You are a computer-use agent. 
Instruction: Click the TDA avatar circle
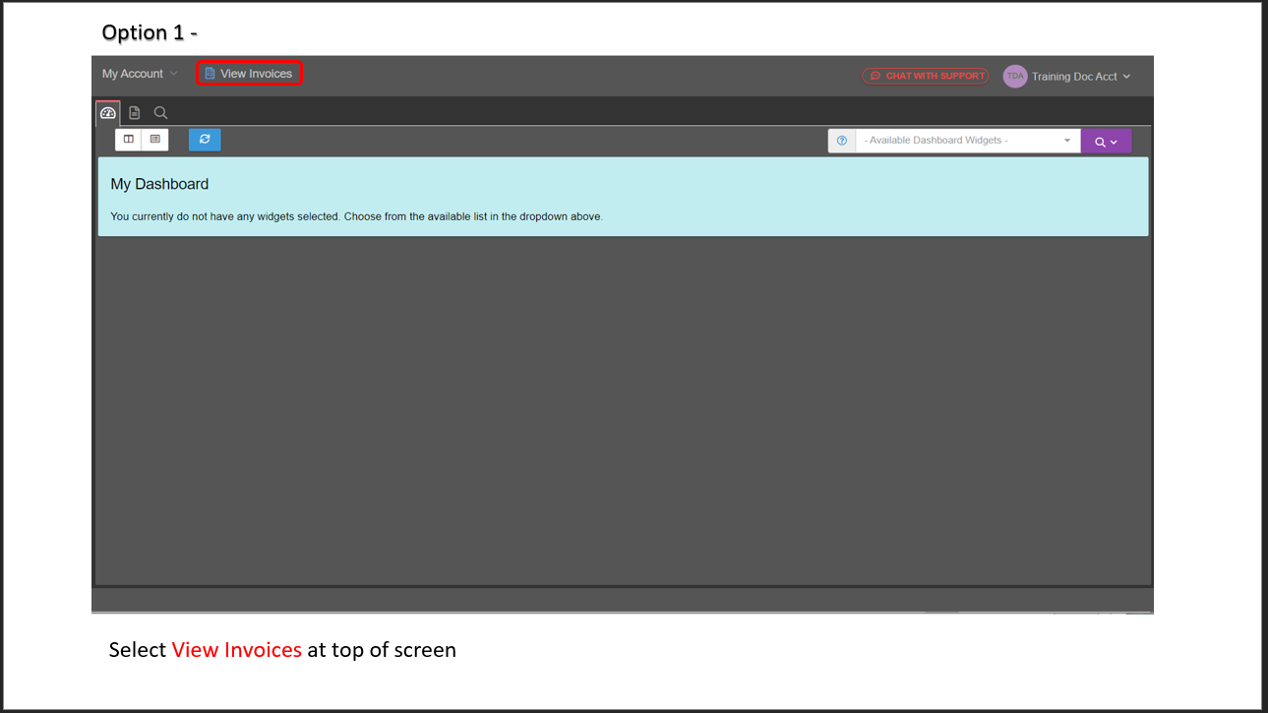pyautogui.click(x=1014, y=76)
